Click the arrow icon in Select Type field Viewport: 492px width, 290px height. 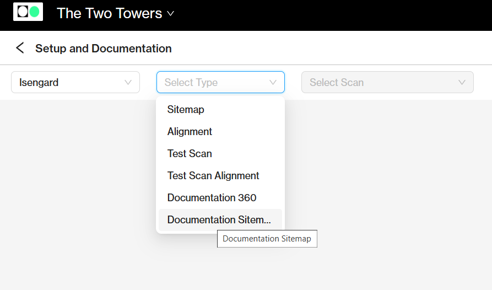(273, 82)
